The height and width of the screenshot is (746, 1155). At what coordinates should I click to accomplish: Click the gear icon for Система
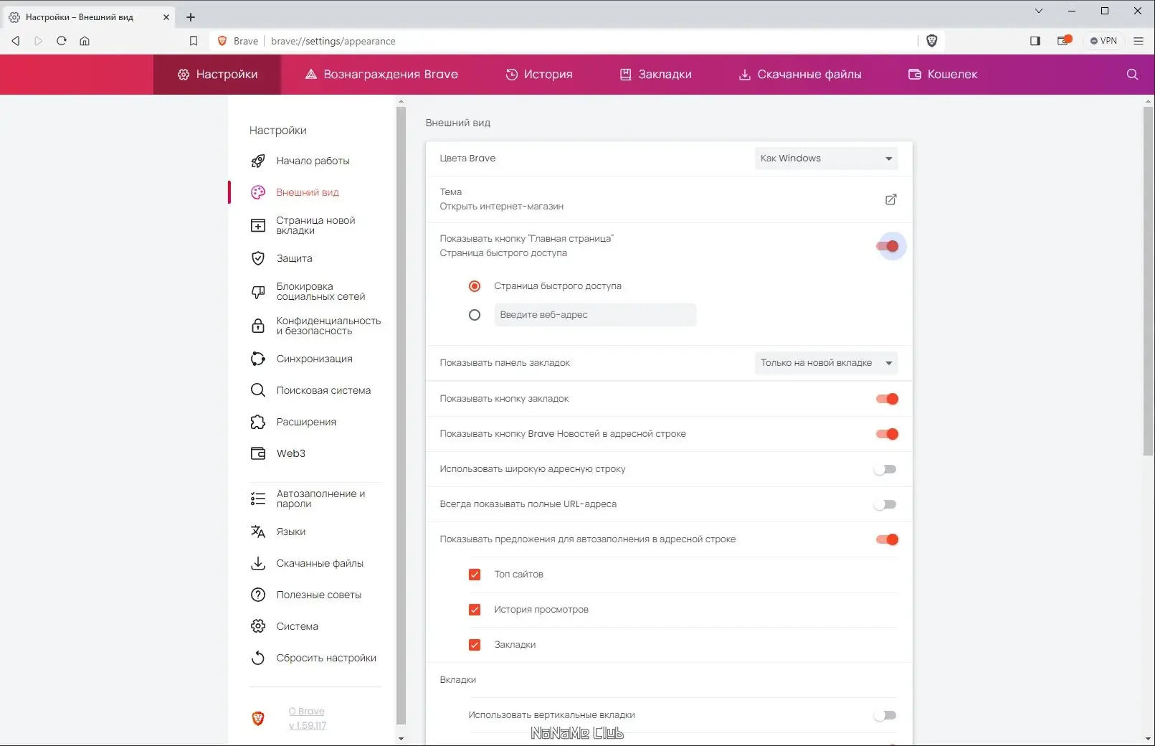coord(258,626)
